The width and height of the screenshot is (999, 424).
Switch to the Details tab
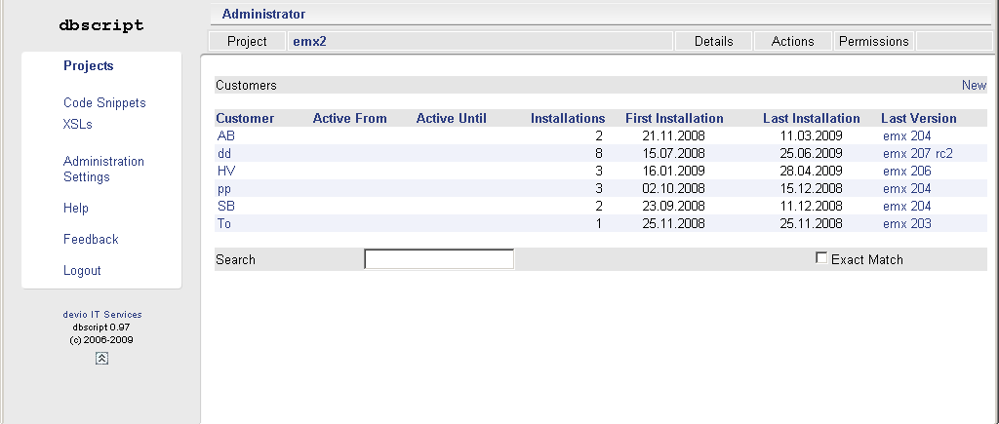713,41
